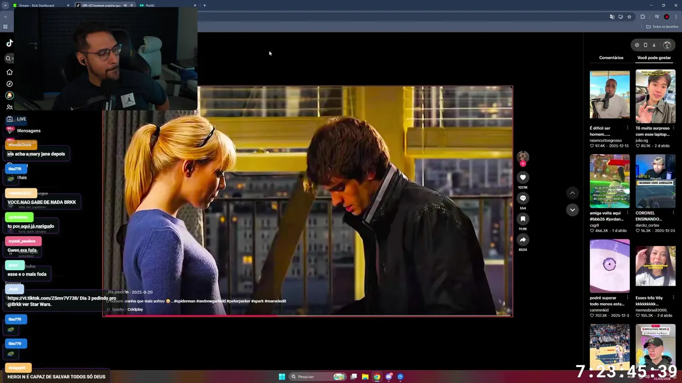This screenshot has width=682, height=383.
Task: Click the browser extensions puzzle icon
Action: click(x=643, y=17)
